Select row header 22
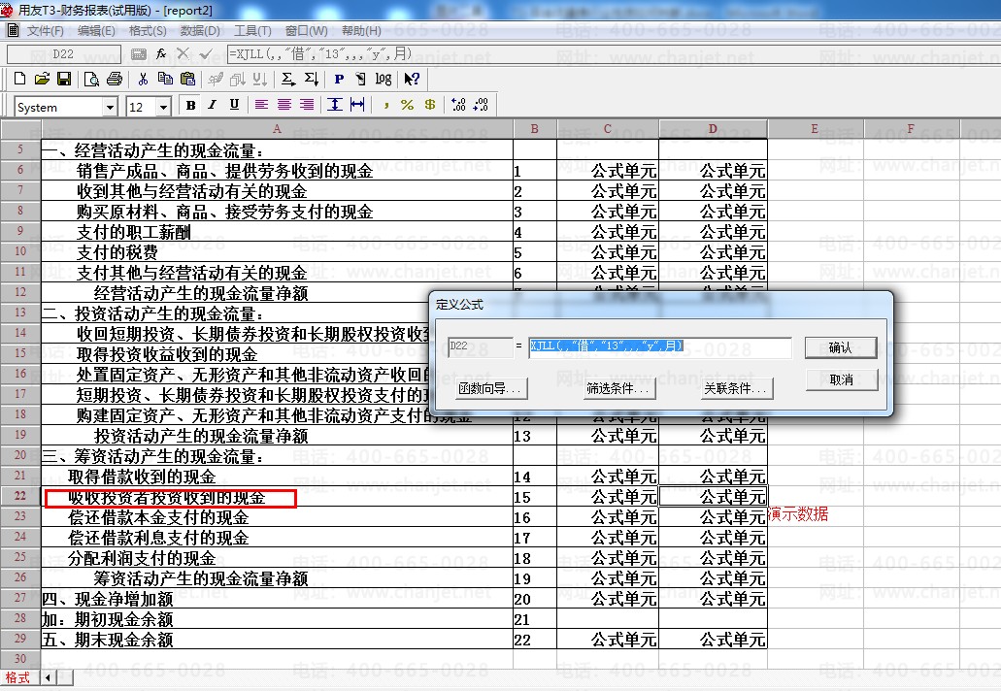This screenshot has width=1001, height=691. click(x=20, y=496)
